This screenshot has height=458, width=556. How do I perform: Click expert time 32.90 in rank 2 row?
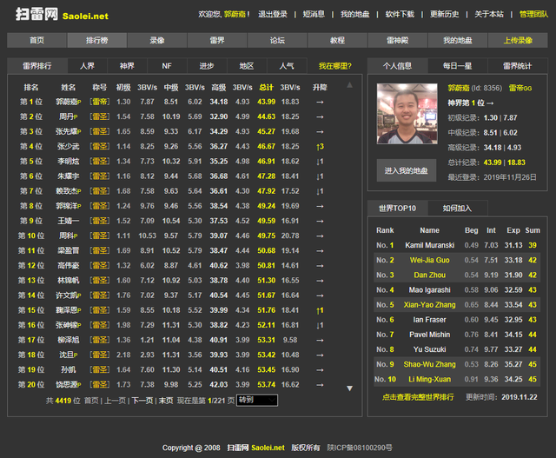point(218,116)
